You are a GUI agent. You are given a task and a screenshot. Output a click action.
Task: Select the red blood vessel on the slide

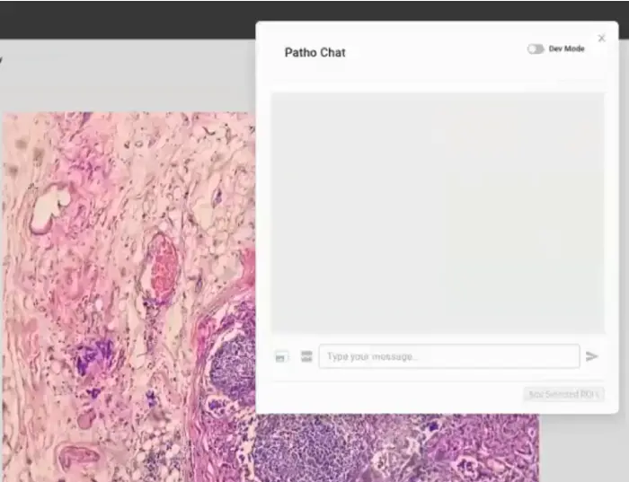163,267
